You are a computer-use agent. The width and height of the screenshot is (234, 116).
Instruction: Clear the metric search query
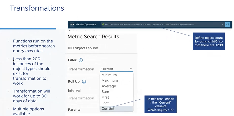[222, 25]
